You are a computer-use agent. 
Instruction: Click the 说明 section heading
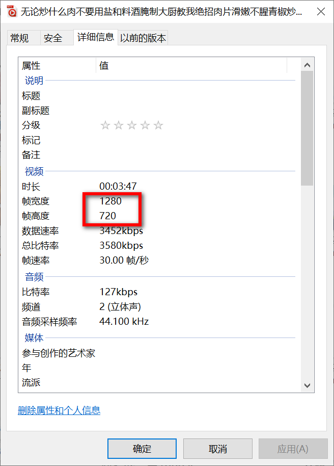[34, 81]
